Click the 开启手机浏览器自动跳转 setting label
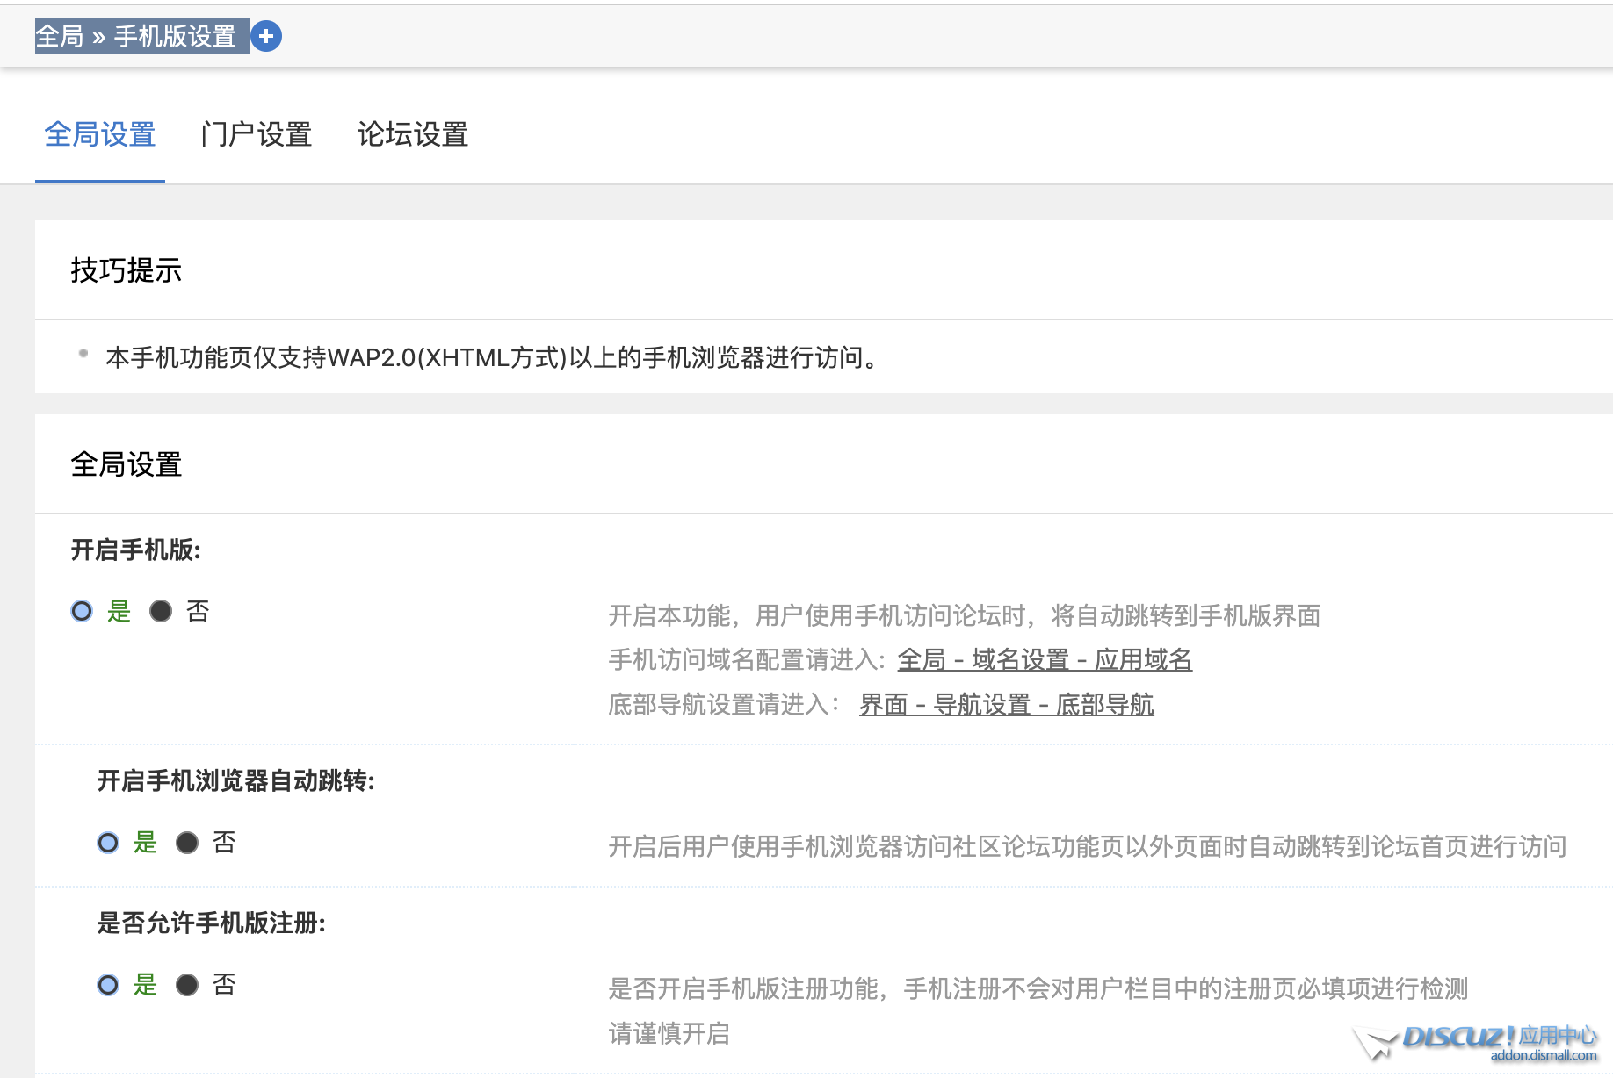Viewport: 1613px width, 1078px height. tap(235, 781)
